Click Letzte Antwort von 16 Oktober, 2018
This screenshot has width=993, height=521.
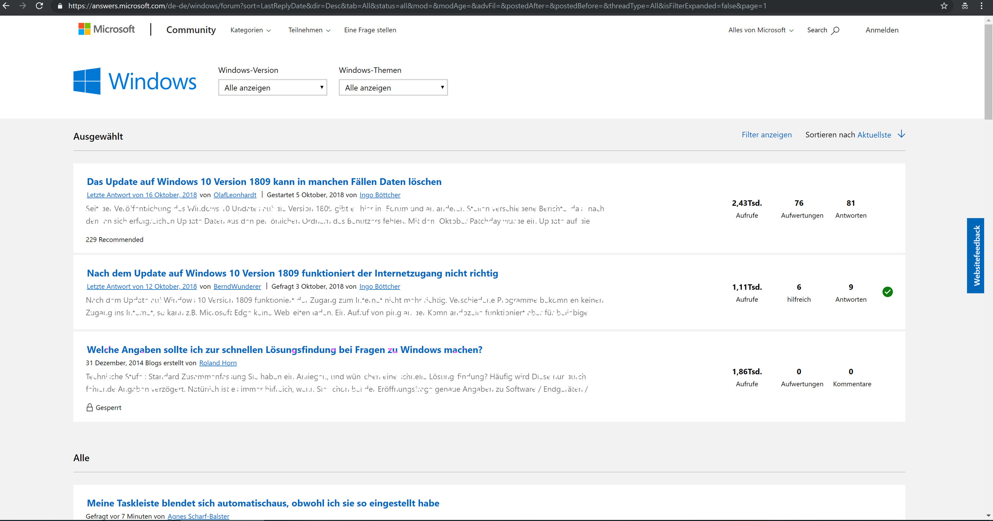(x=141, y=195)
